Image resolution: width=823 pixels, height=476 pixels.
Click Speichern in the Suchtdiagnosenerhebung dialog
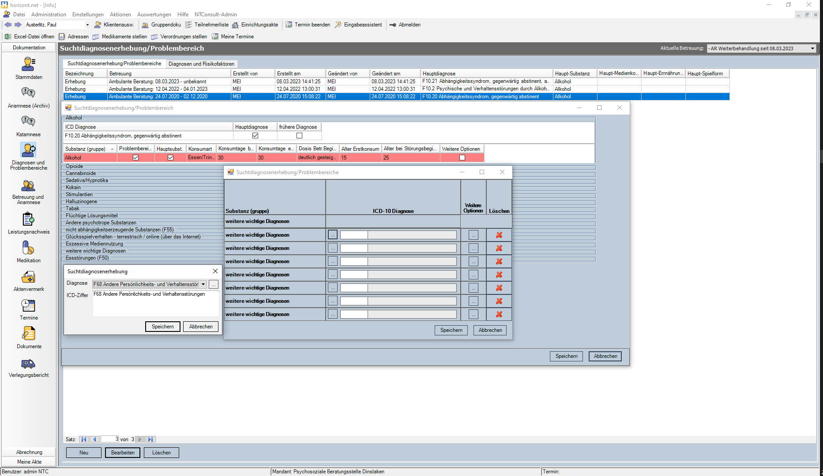[162, 327]
